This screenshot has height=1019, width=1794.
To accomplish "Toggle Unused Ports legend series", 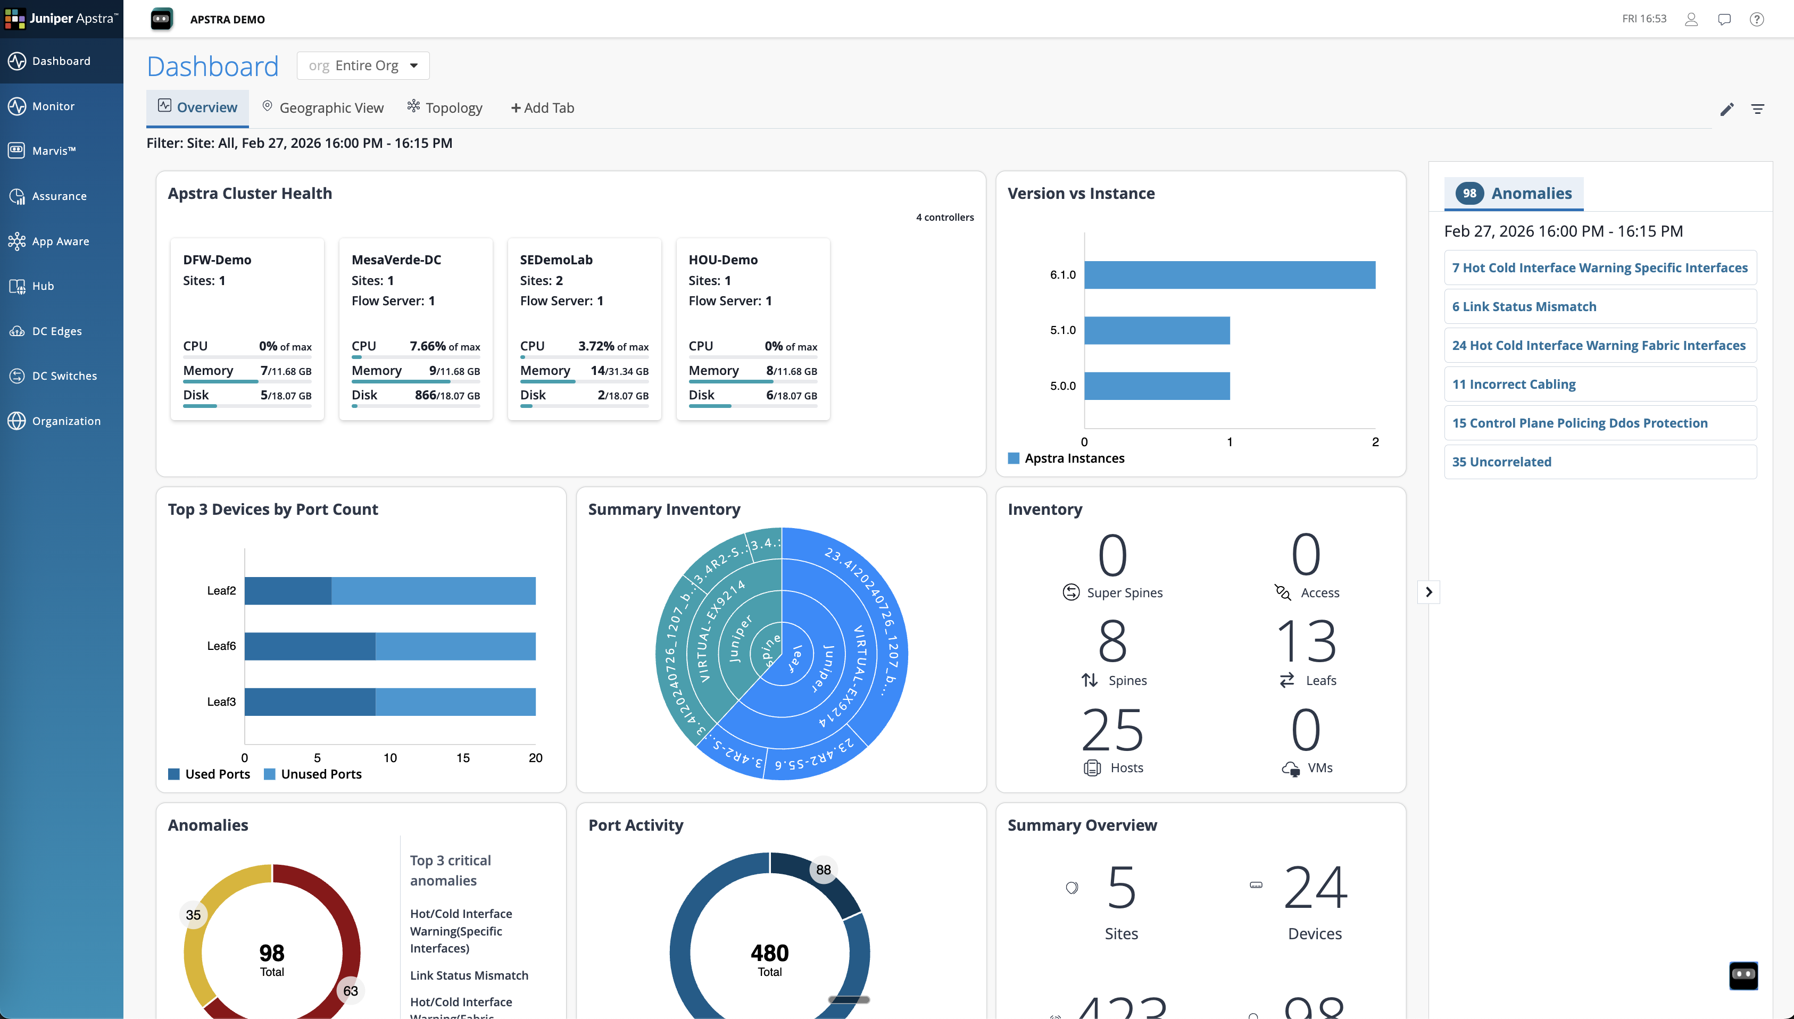I will (x=313, y=774).
